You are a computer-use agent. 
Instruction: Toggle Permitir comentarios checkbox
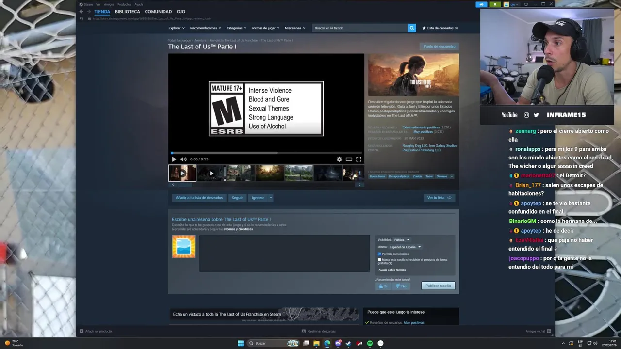click(x=379, y=254)
